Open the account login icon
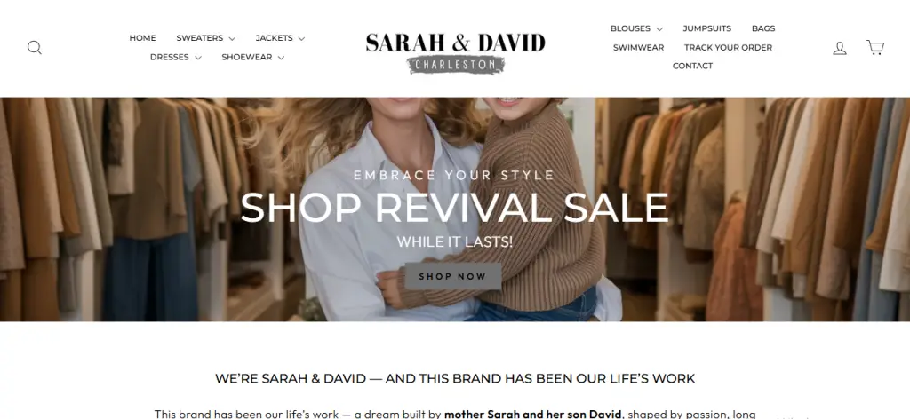 [x=839, y=48]
